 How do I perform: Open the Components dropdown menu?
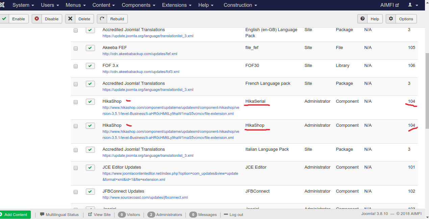point(138,5)
